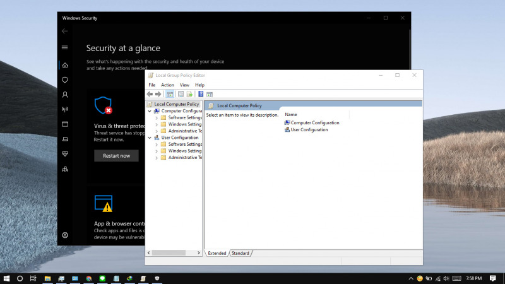505x284 pixels.
Task: Open the Home icon in Windows Security sidebar
Action: (x=65, y=66)
